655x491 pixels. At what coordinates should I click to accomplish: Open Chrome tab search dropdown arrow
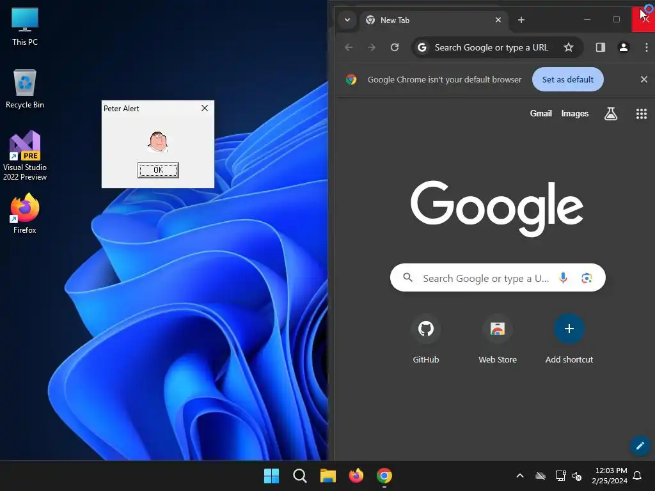347,20
